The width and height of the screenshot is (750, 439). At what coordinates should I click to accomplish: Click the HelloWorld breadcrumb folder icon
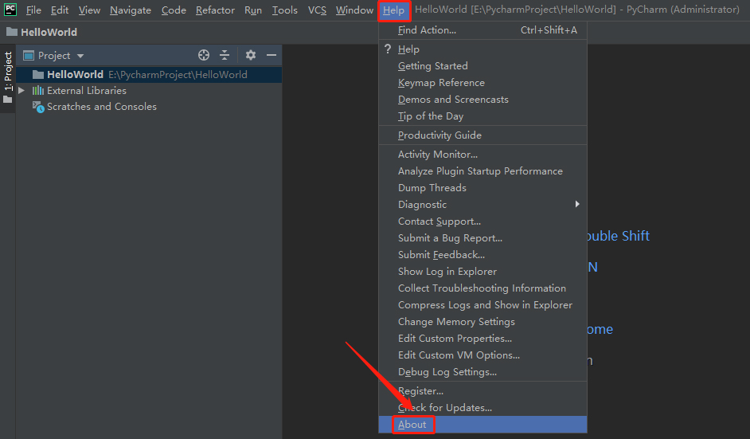12,32
